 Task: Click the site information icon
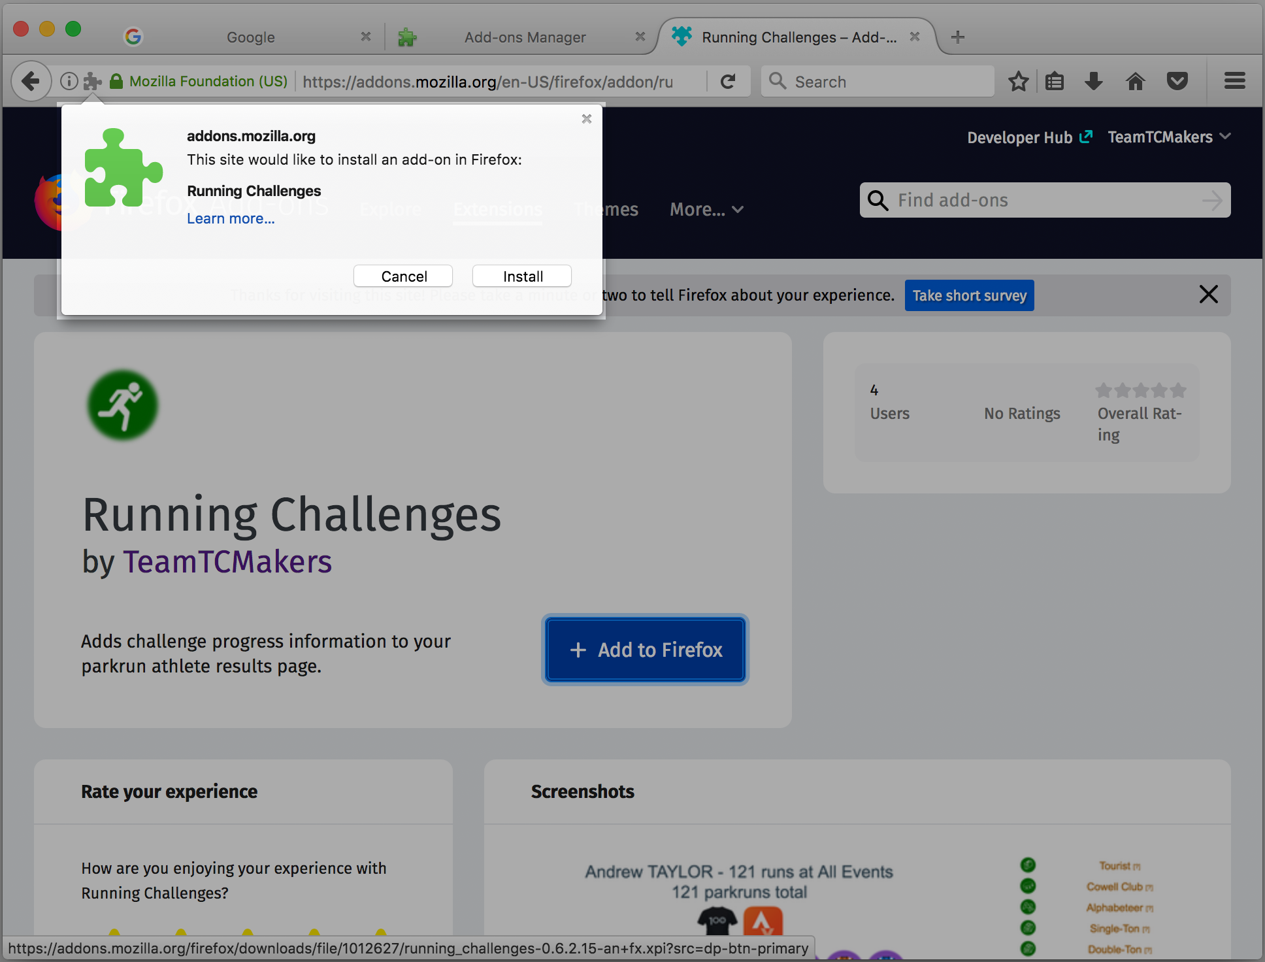[x=69, y=82]
